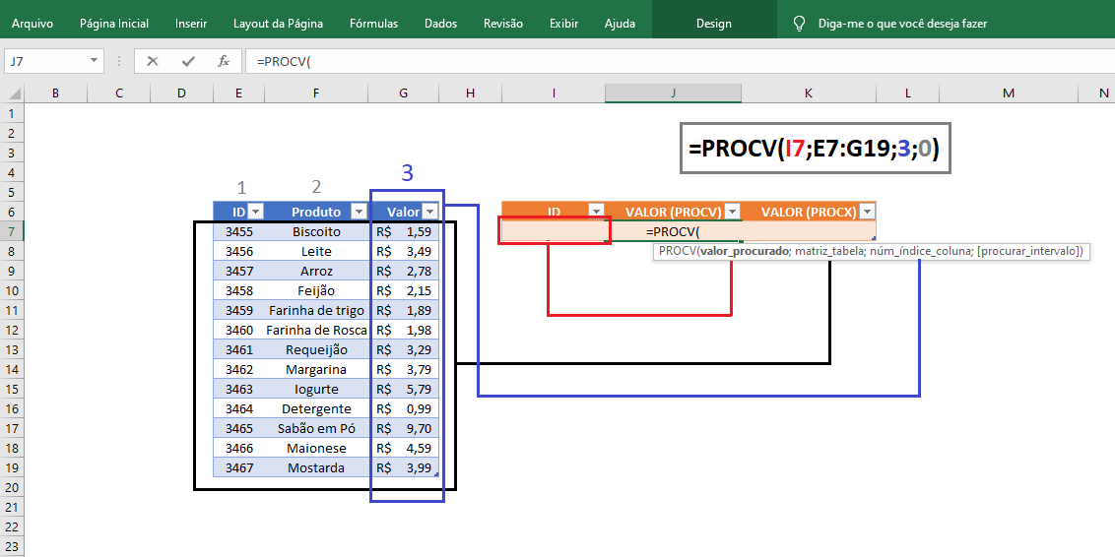Image resolution: width=1115 pixels, height=557 pixels.
Task: Open the Fórmulas tab
Action: point(374,24)
